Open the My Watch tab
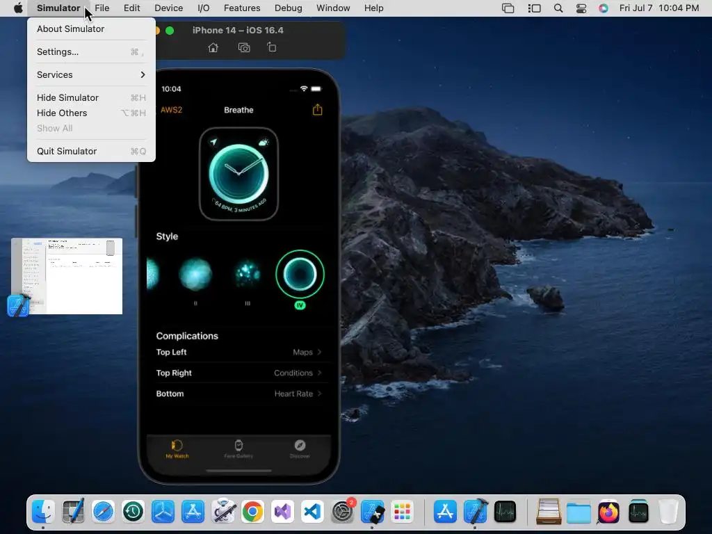 [x=177, y=449]
